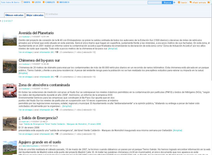Open the Agujero grande en el suelo thumbnail
212x155 pixels.
(x=10, y=148)
